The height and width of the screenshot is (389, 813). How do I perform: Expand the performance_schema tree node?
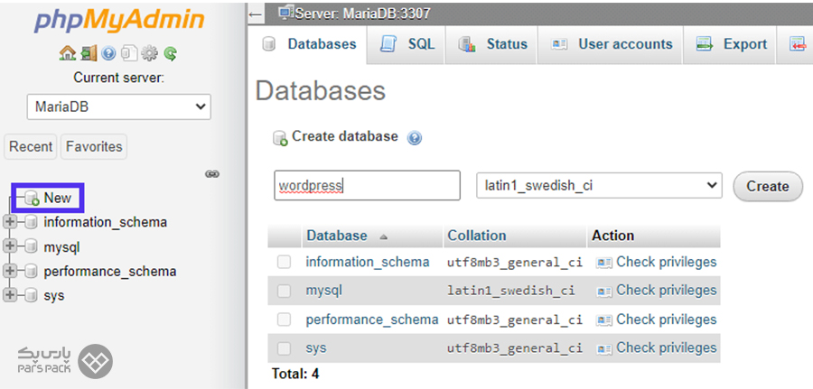click(x=10, y=271)
